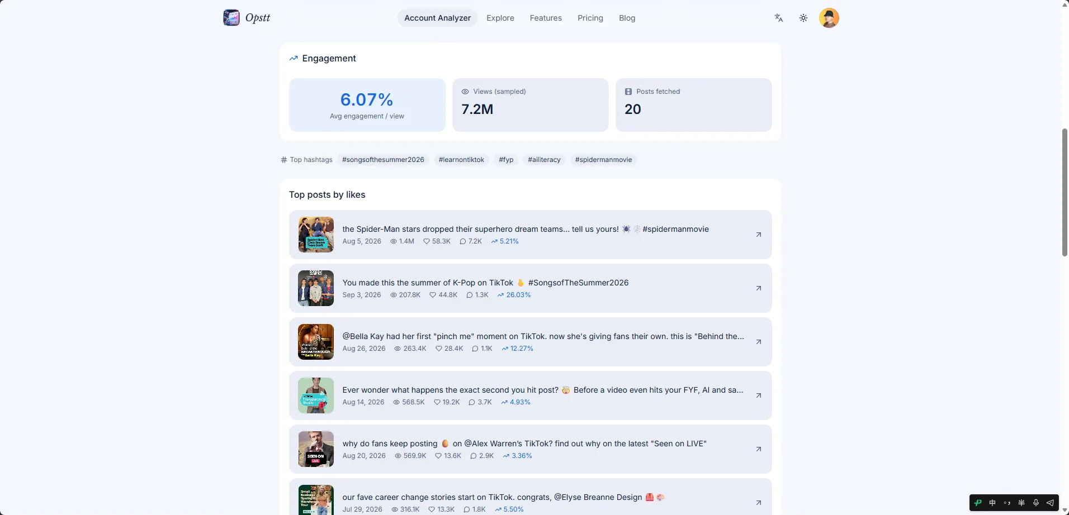1069x515 pixels.
Task: Select the #ailiteracy hashtag chip
Action: pos(544,160)
